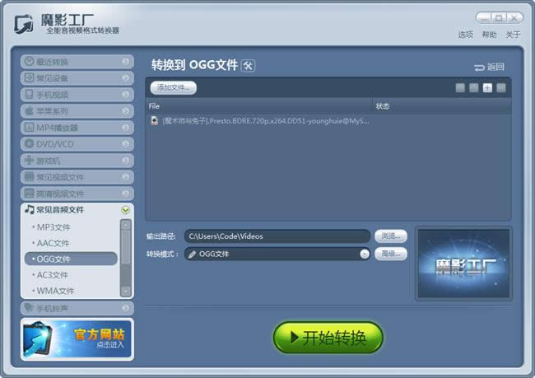Click the clock icon for 最近转换

click(30, 62)
